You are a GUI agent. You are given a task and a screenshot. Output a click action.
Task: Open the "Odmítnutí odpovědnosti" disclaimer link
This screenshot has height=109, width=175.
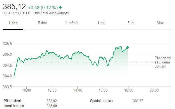click(51, 13)
